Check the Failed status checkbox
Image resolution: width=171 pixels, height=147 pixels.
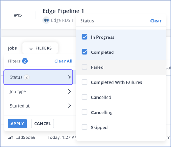[x=85, y=67]
